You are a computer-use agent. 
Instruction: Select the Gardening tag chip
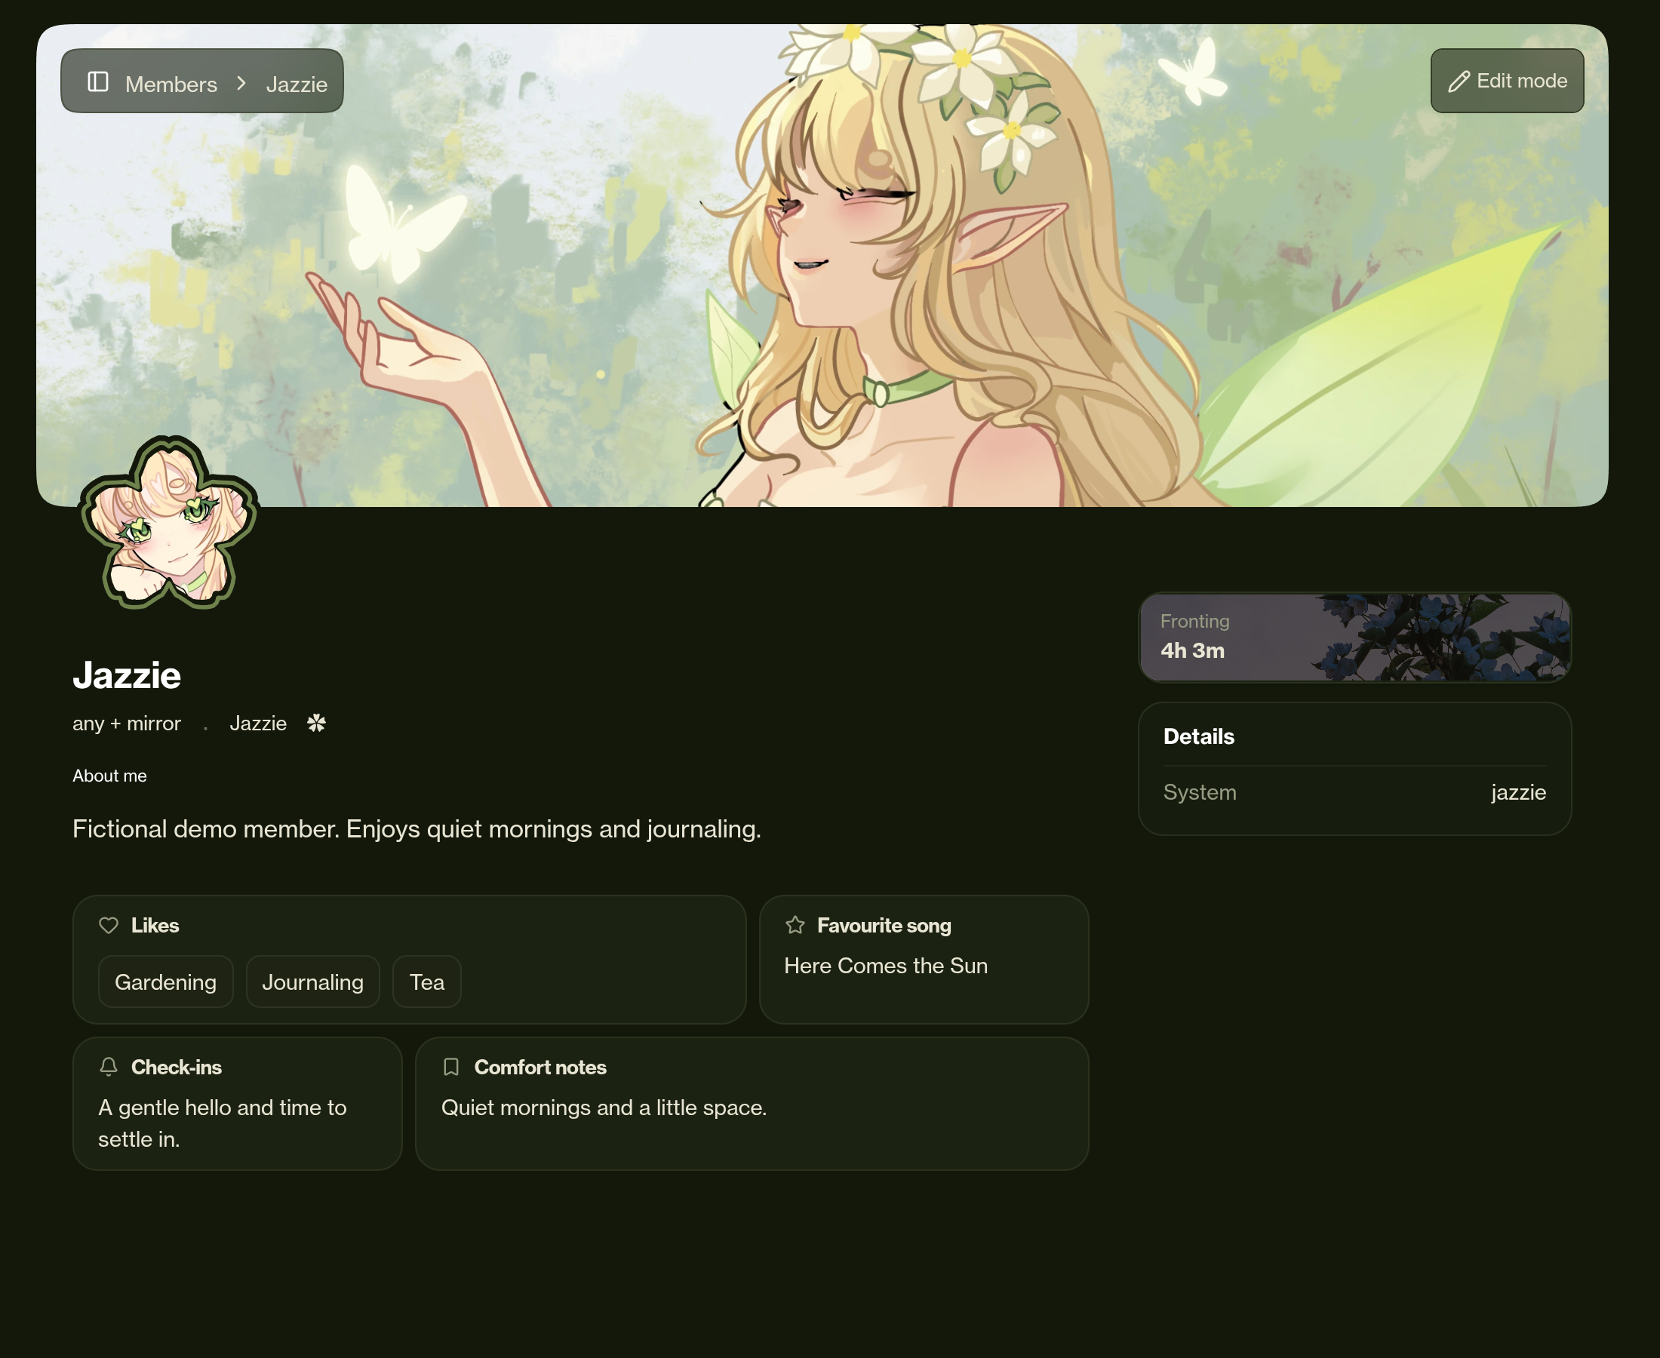pos(166,982)
